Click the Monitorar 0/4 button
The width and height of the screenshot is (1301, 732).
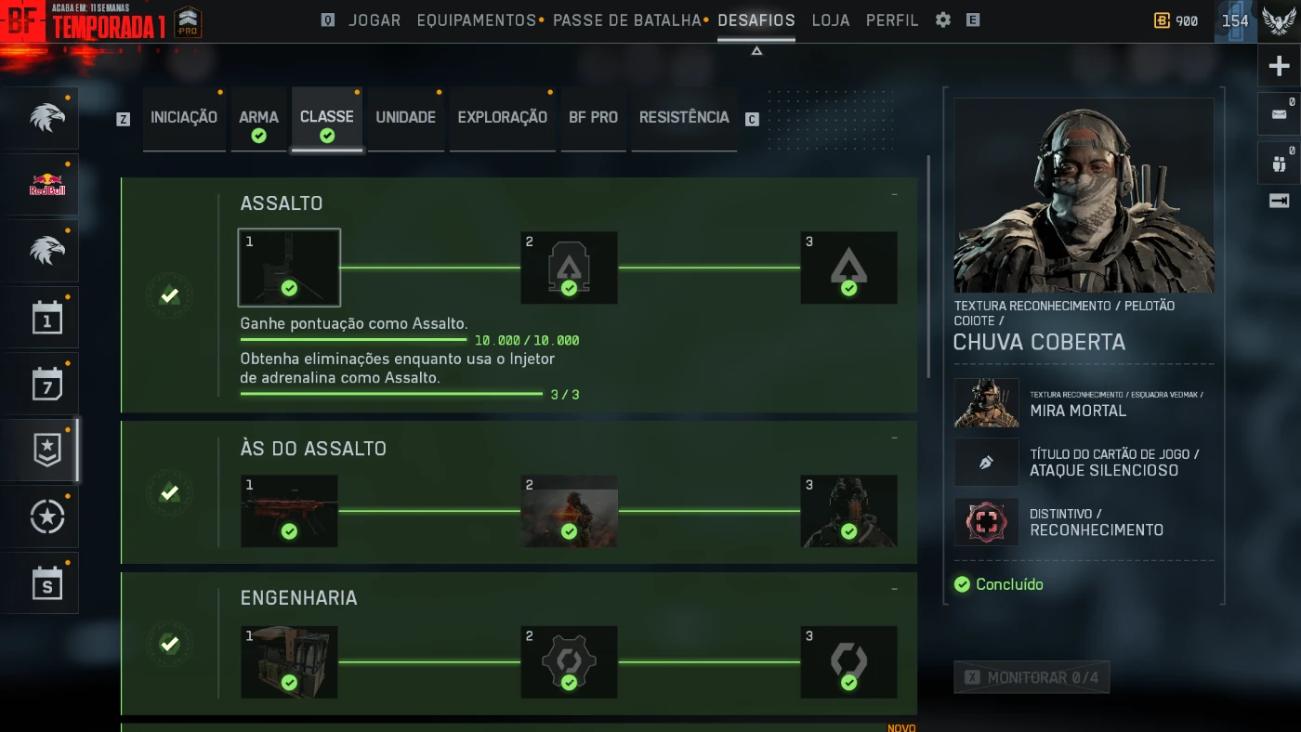(1032, 677)
